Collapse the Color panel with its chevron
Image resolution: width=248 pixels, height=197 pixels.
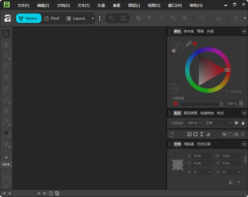[244, 31]
